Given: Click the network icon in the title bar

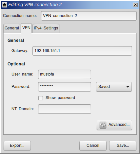Looking at the screenshot, I should click(x=5, y=5).
